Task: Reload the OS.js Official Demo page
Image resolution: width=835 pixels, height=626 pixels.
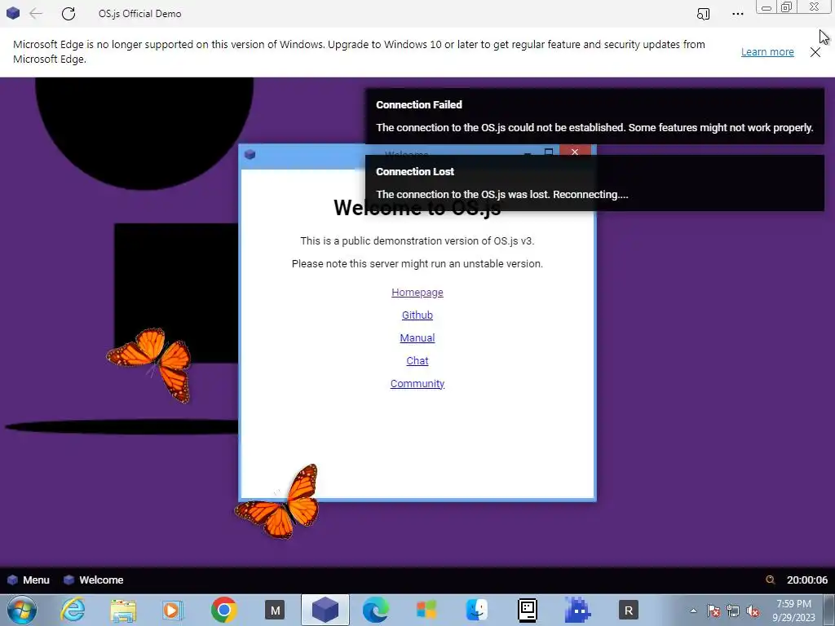Action: click(x=68, y=13)
